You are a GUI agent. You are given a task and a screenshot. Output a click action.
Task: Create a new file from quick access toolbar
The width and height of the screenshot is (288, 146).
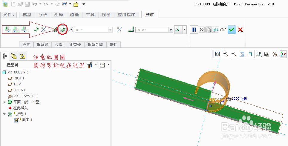[x=13, y=4]
